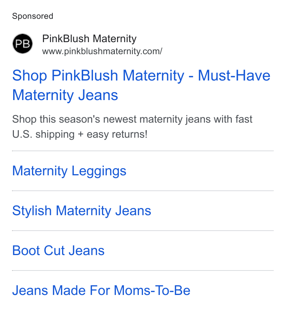Click the text 'Must-Have' in the ad headline
This screenshot has height=310, width=286.
234,76
